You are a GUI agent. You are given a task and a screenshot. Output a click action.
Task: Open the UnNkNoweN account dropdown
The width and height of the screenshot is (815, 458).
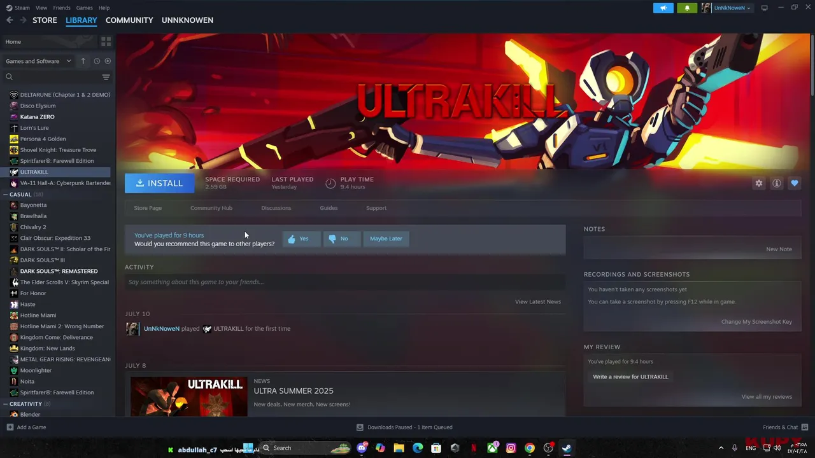727,8
